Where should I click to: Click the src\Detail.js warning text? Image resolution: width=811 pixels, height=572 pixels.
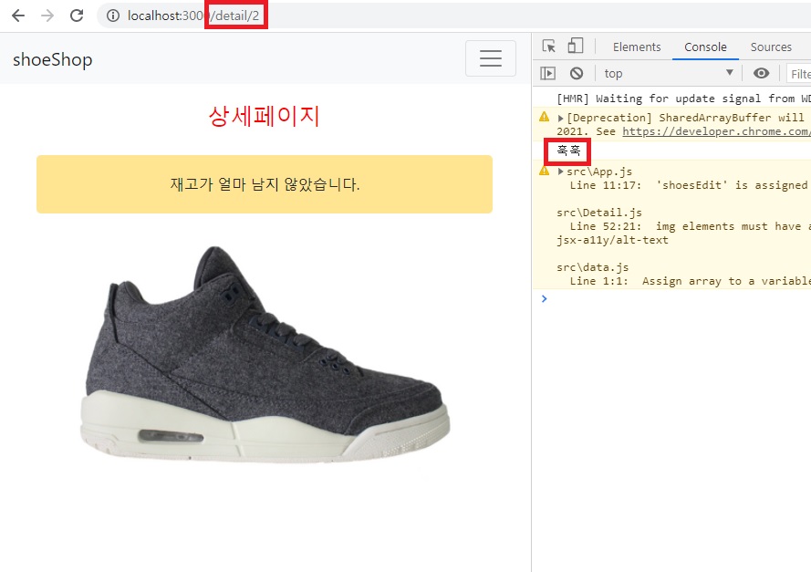tap(599, 213)
